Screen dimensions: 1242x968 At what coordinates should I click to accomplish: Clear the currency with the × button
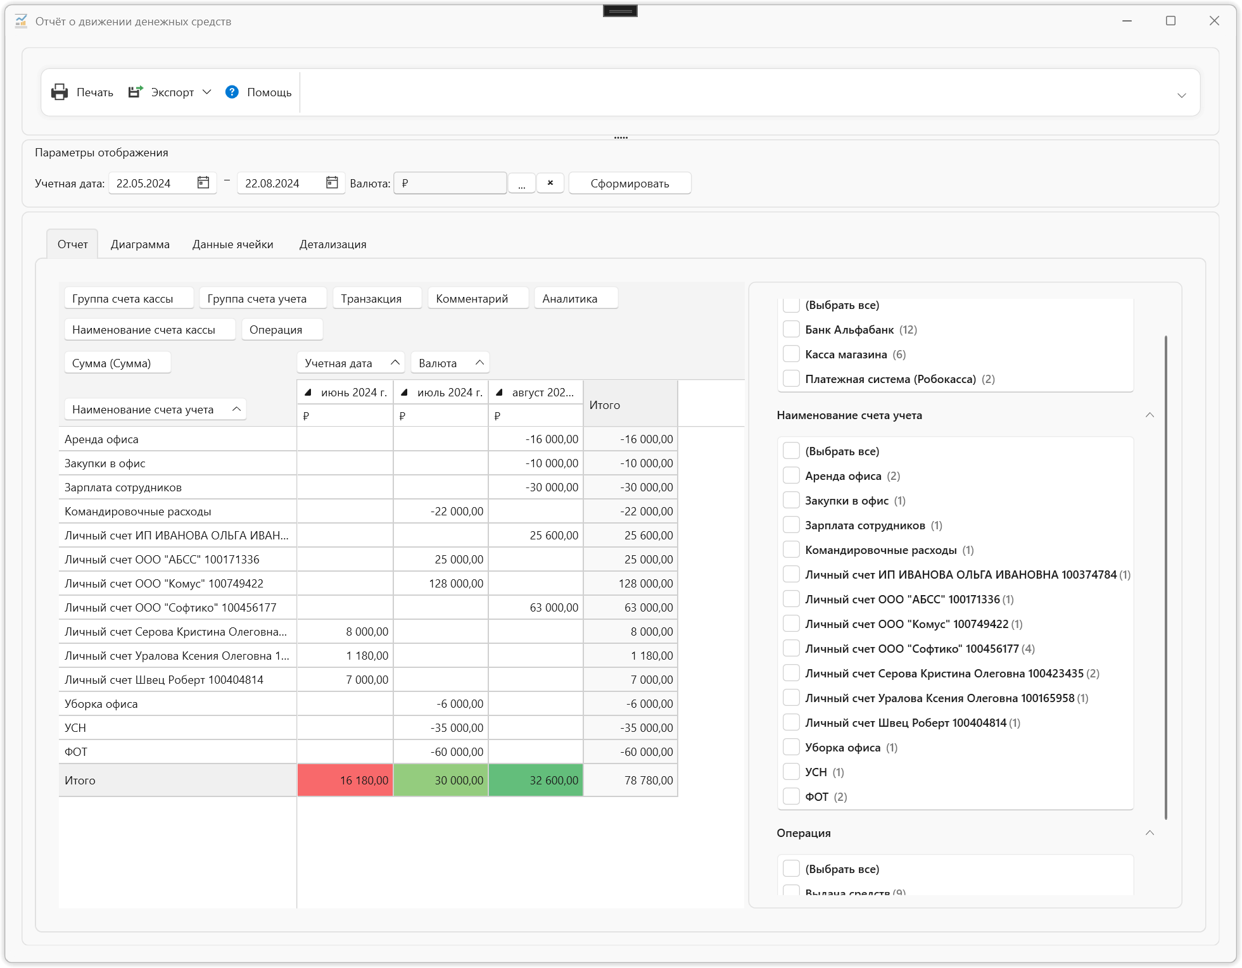550,183
